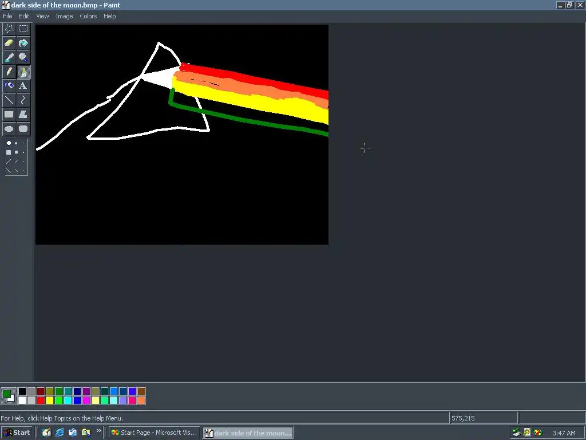Image resolution: width=586 pixels, height=440 pixels.
Task: Launch Internet Explorer from quick launch
Action: (x=60, y=433)
